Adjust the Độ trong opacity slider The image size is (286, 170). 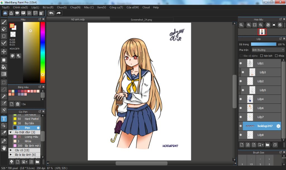[x=264, y=44]
